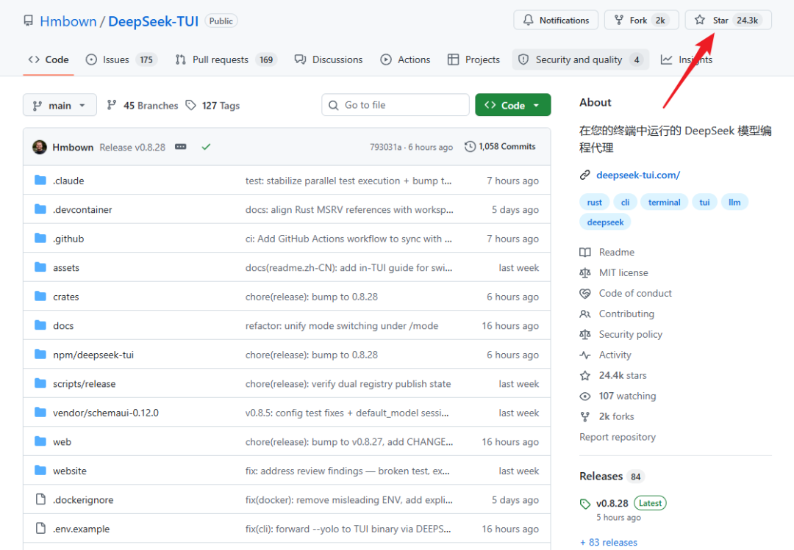Screen dimensions: 794x550
Task: Open the Release v0.8.28 commit message
Action: tap(132, 148)
